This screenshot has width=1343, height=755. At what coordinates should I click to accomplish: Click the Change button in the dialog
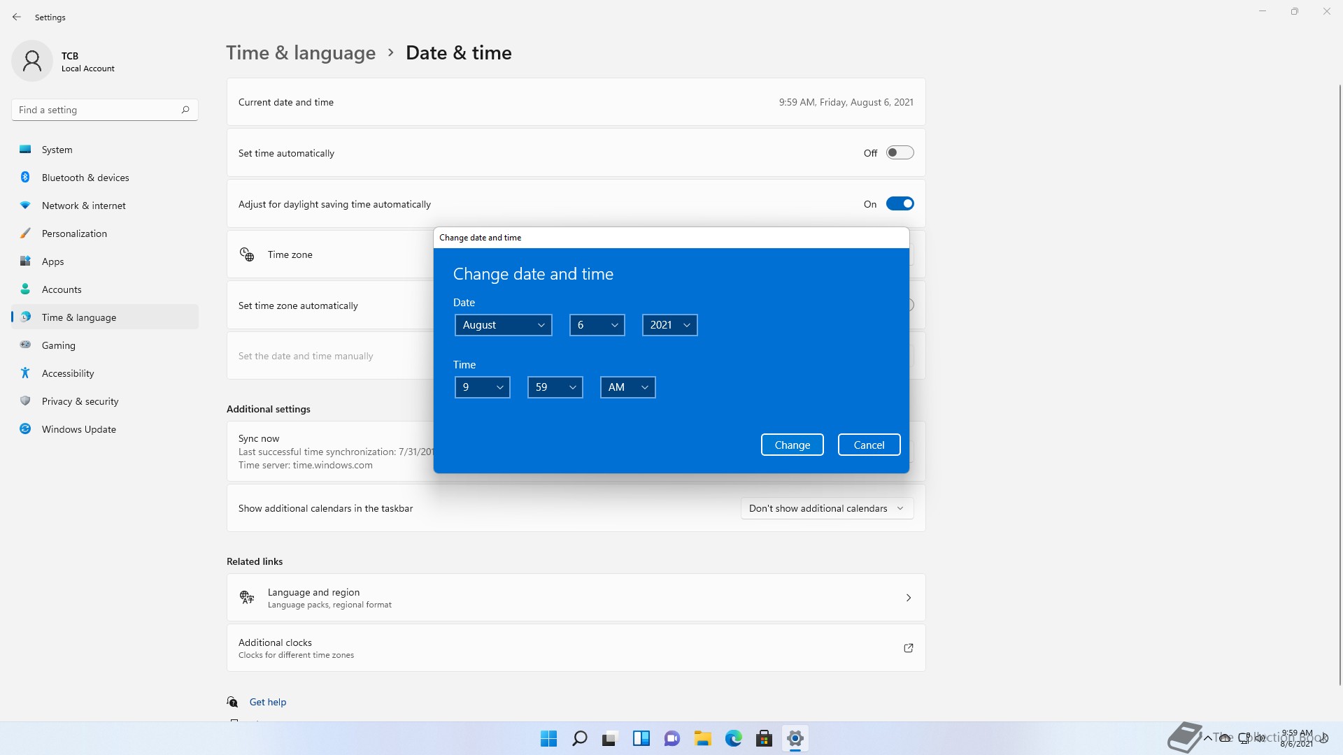(792, 445)
